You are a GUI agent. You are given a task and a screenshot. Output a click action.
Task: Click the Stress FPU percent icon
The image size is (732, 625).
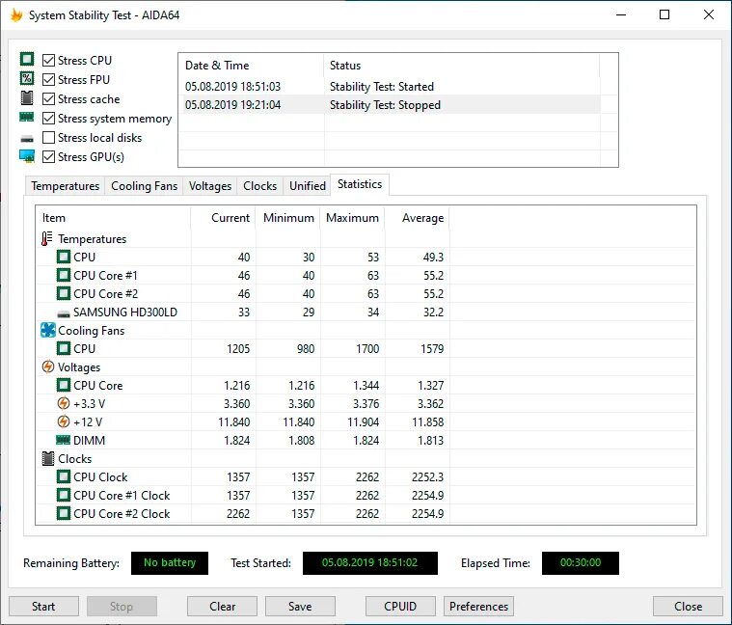point(27,78)
